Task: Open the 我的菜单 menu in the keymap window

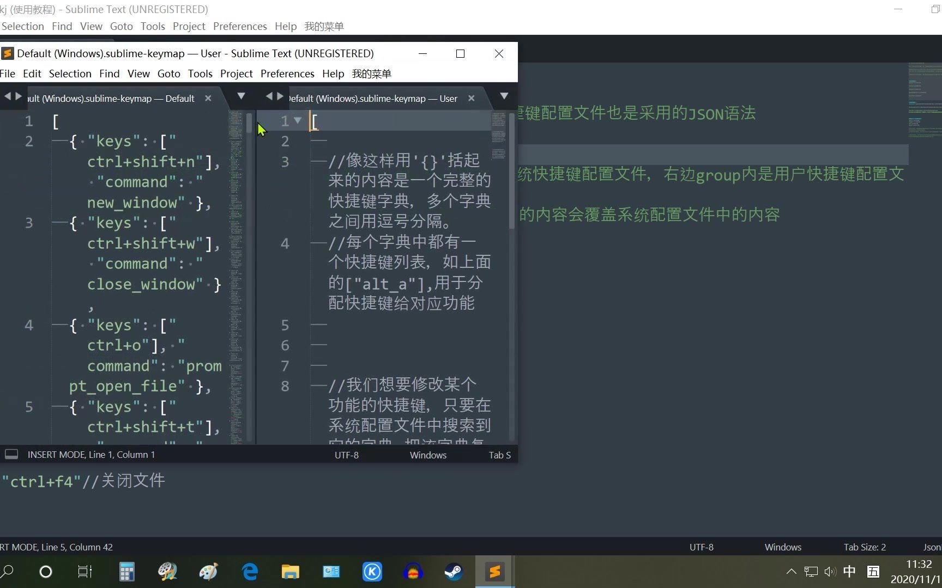Action: click(371, 73)
